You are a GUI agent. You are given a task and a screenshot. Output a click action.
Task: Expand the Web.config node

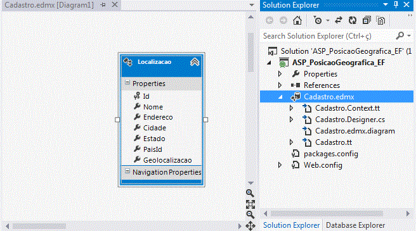(x=280, y=165)
